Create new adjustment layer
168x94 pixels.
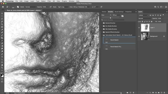(x=156, y=93)
